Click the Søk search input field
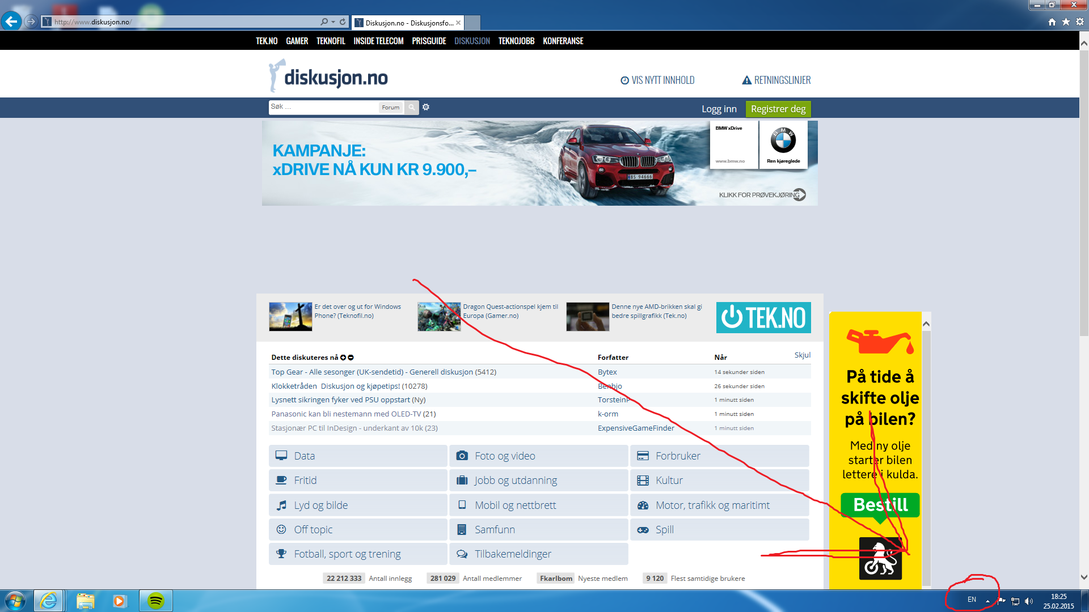 [323, 107]
